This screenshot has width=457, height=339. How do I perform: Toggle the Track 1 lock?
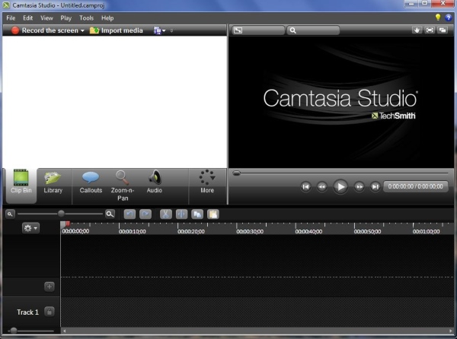pos(50,312)
